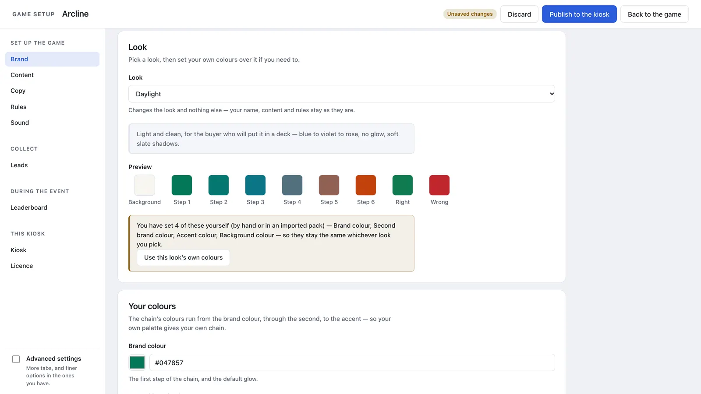Image resolution: width=701 pixels, height=394 pixels.
Task: Click the Brand colour hex input field
Action: 352,362
